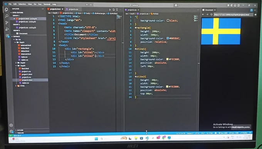Go back in the Live Preview browser
Screen dimensions: 262x149
click(203, 15)
